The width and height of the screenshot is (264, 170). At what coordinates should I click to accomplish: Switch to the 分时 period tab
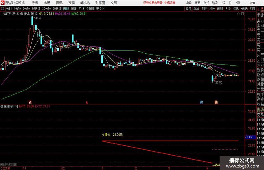point(9,9)
